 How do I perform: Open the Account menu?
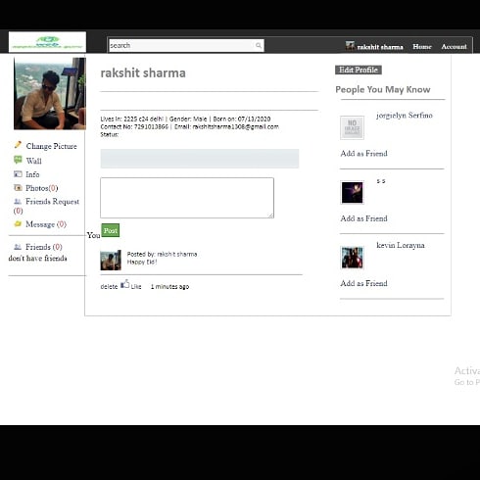(x=454, y=47)
